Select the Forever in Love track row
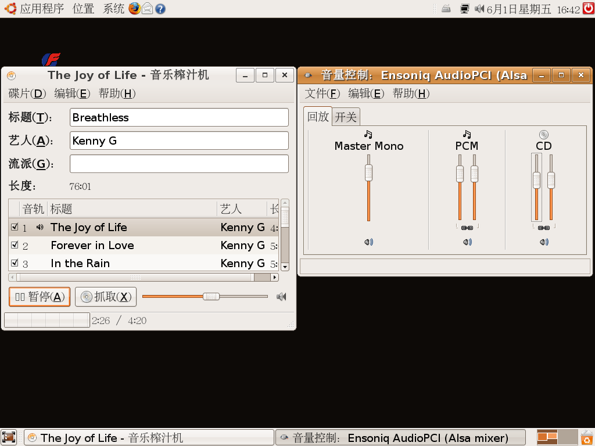The height and width of the screenshot is (446, 595). (144, 246)
